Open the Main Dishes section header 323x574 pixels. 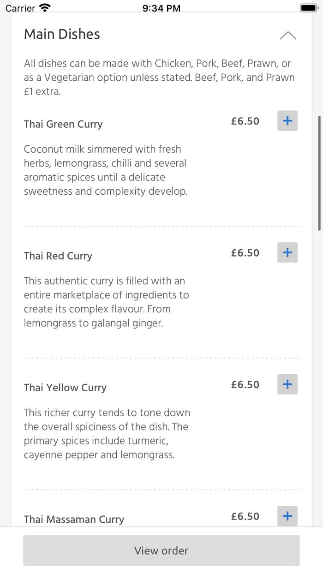pos(62,34)
